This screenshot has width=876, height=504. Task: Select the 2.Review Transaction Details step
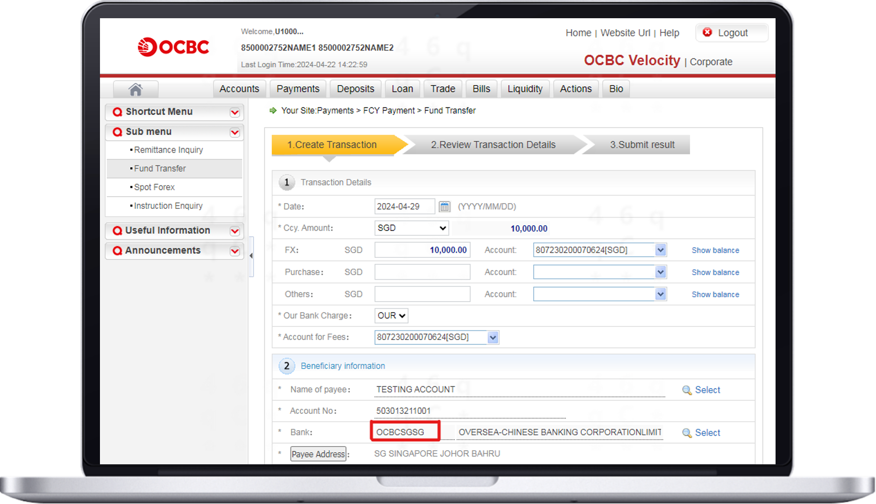tap(493, 145)
